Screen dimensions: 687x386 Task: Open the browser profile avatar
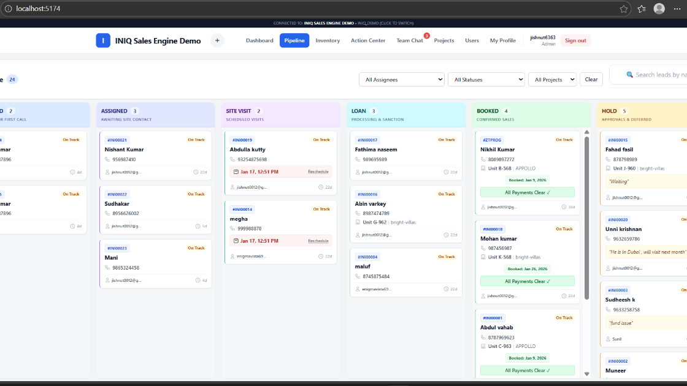click(659, 9)
